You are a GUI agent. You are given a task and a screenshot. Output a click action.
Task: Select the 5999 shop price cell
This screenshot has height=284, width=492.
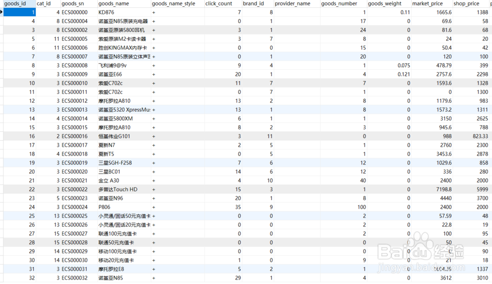(x=471, y=189)
